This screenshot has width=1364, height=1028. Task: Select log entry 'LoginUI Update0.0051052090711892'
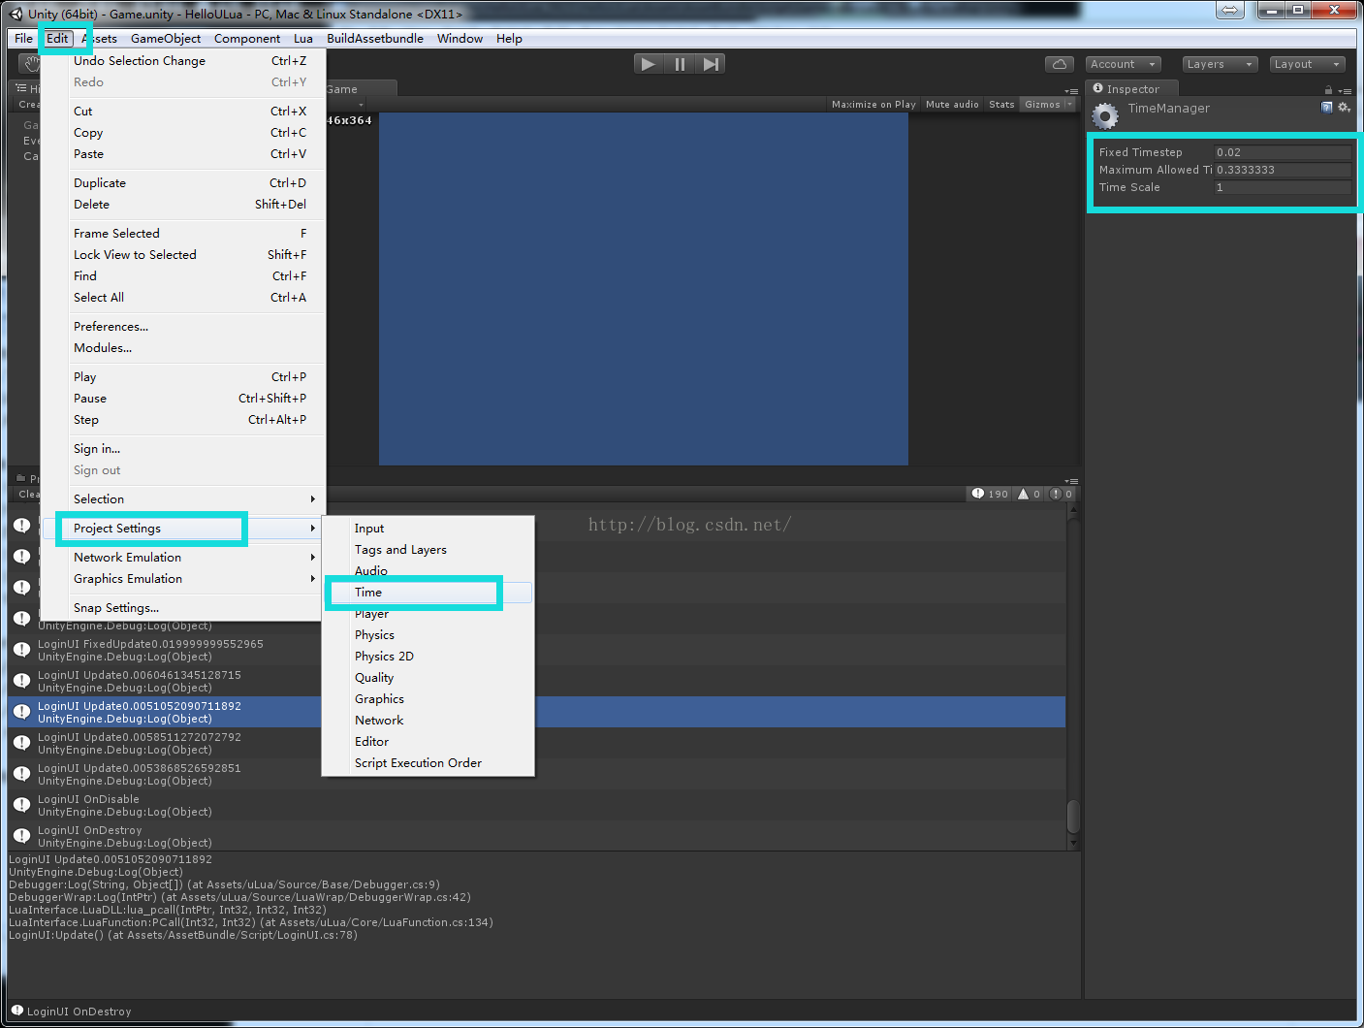[x=536, y=712]
